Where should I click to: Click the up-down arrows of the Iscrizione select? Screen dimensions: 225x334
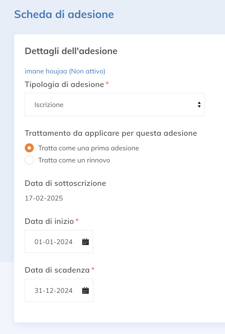point(199,104)
